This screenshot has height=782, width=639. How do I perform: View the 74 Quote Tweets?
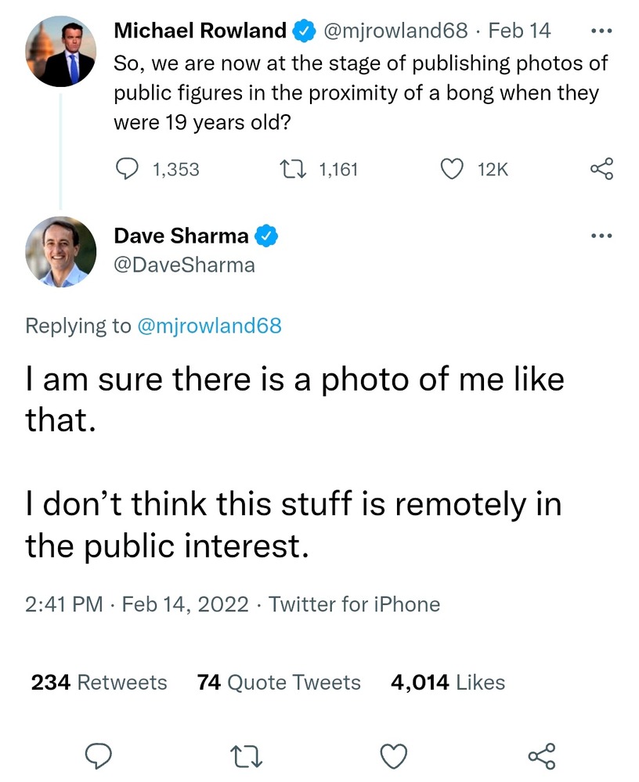(279, 683)
